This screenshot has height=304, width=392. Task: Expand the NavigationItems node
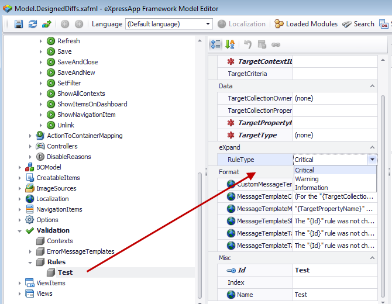(20, 209)
